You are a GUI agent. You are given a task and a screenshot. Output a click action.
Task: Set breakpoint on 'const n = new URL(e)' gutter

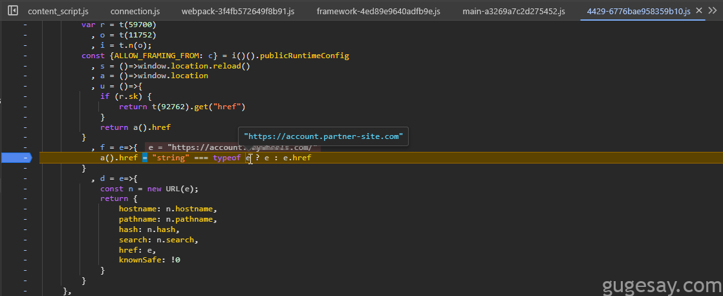[25, 189]
